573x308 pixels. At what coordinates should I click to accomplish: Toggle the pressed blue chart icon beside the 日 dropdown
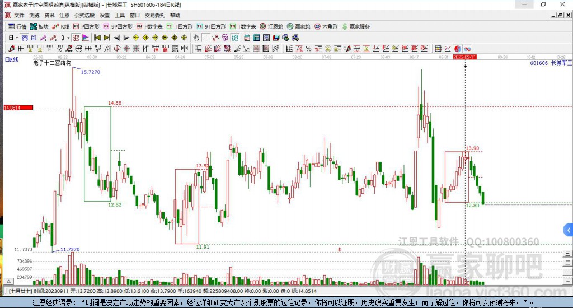pos(25,38)
